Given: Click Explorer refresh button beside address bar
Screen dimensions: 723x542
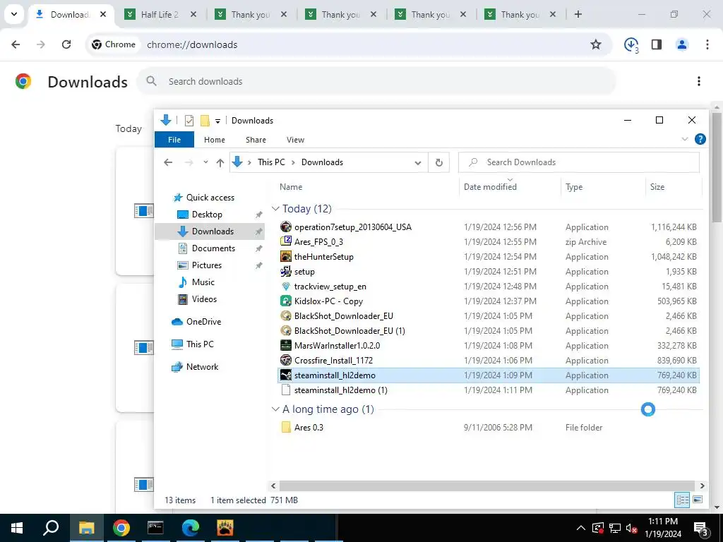Looking at the screenshot, I should [x=439, y=162].
